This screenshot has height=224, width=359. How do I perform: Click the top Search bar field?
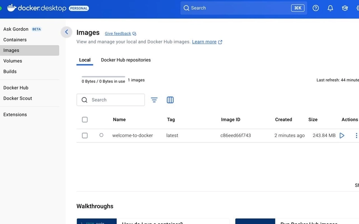tap(244, 8)
